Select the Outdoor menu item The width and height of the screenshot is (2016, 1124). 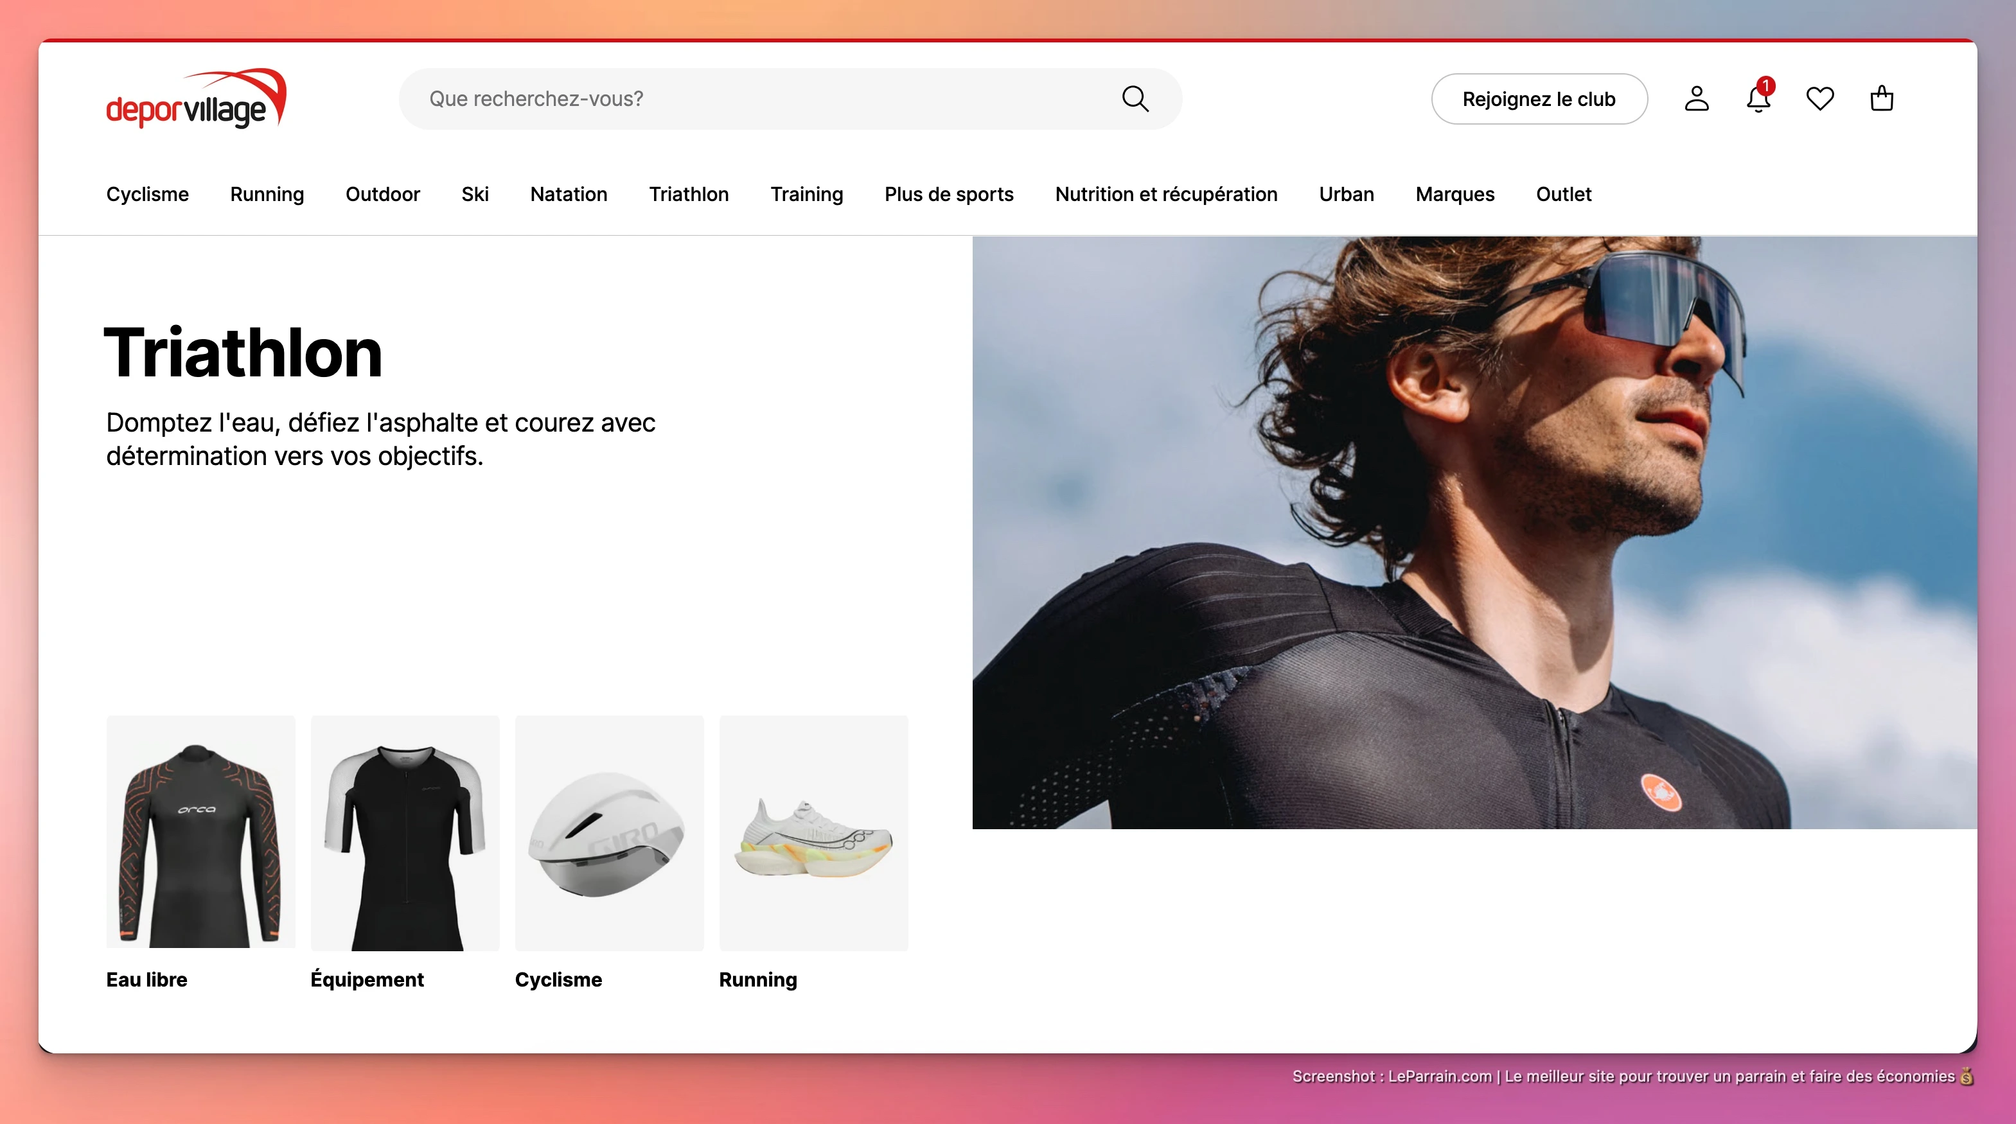(x=383, y=194)
